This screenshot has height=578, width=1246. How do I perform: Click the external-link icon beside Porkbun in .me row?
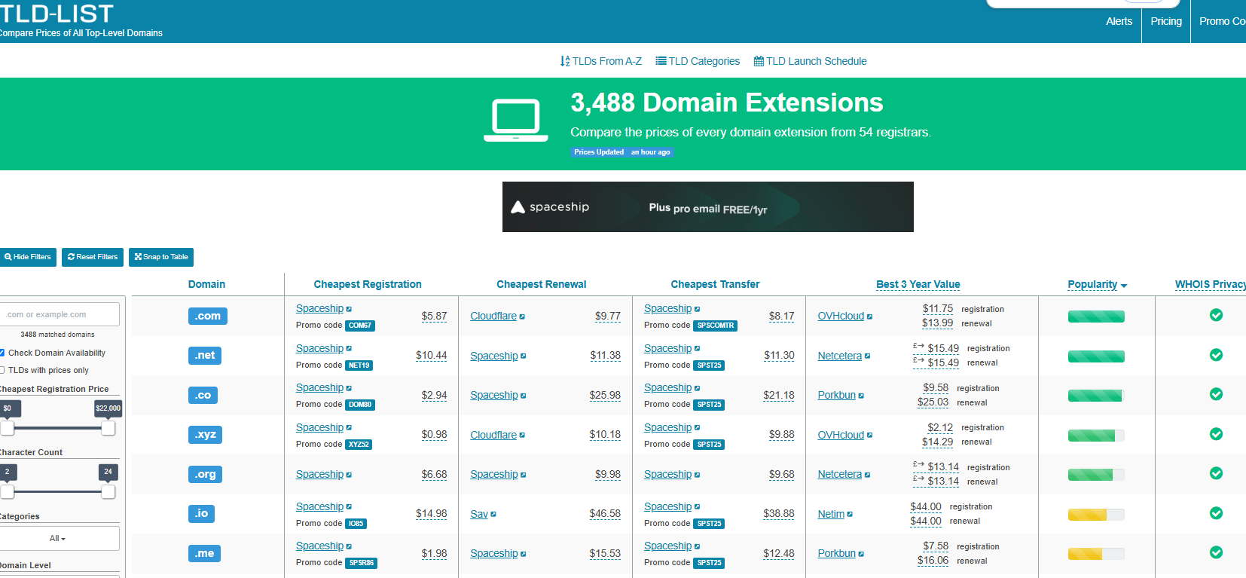(x=861, y=554)
